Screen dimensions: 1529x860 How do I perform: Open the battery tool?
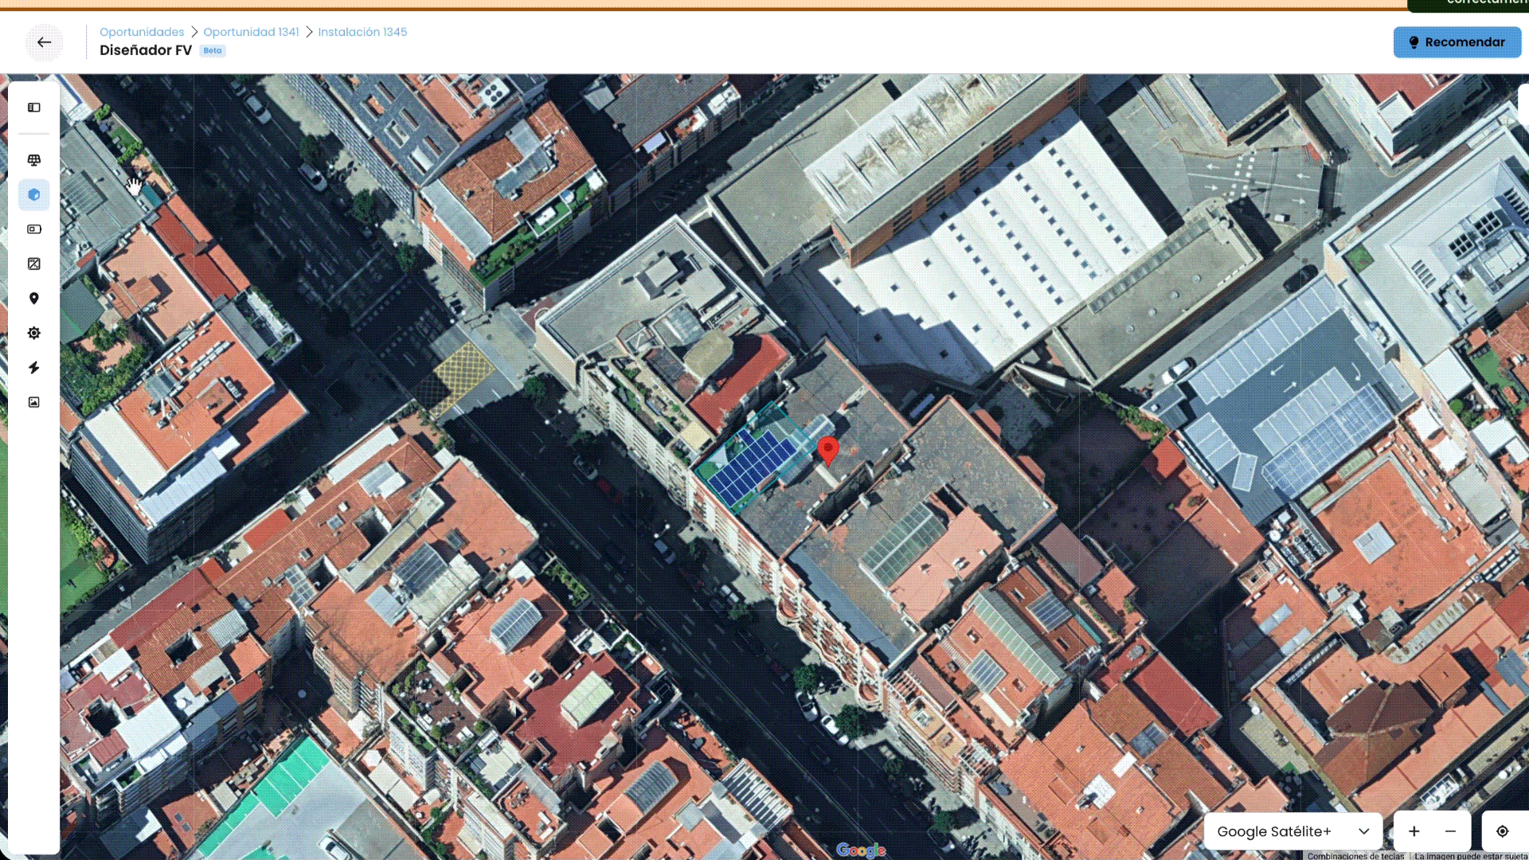(34, 229)
